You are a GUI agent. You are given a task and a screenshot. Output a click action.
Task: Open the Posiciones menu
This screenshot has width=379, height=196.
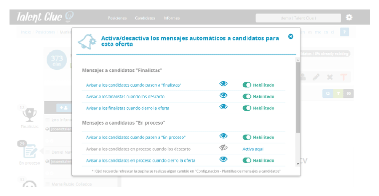pos(117,18)
